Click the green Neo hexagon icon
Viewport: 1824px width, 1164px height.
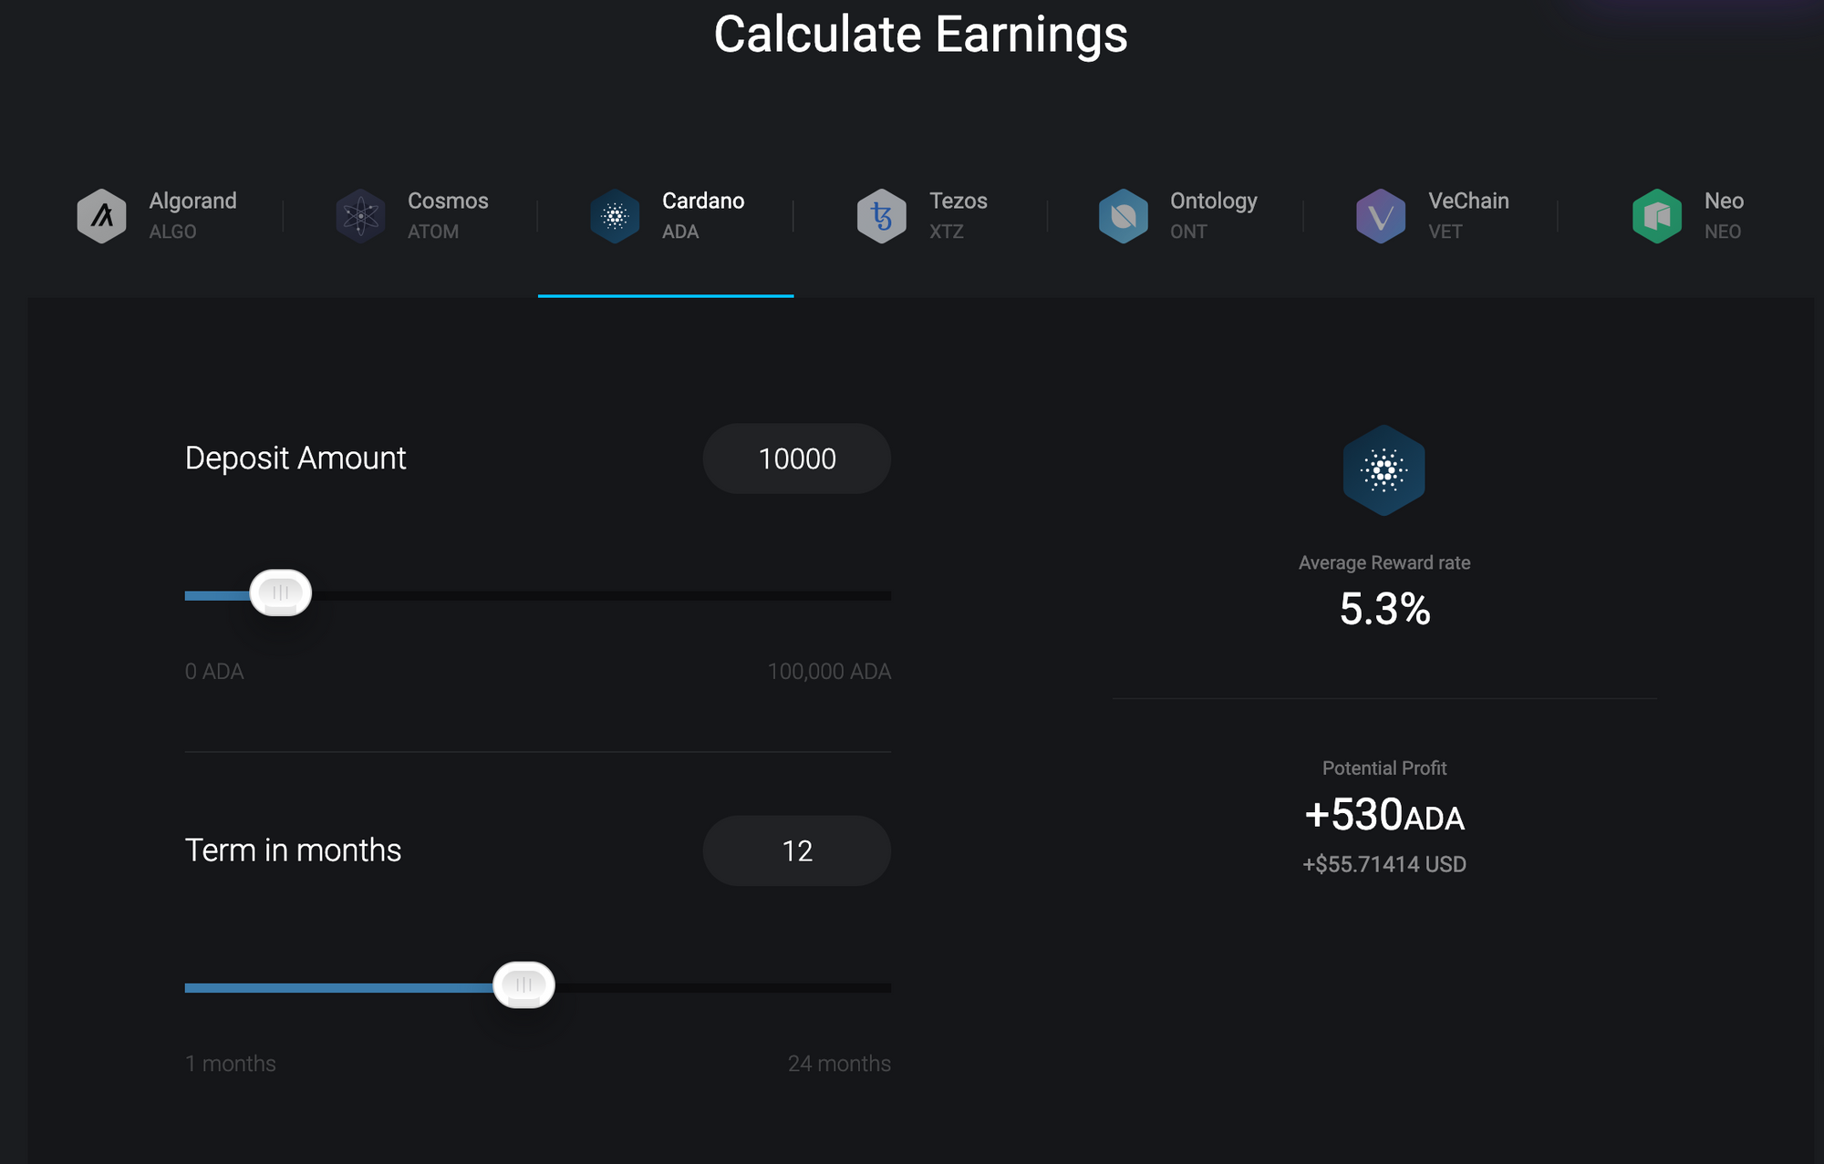[x=1656, y=216]
